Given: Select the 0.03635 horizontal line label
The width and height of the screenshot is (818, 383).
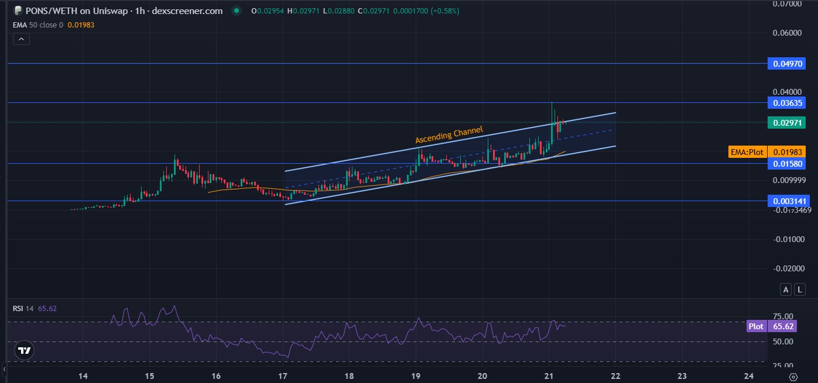Looking at the screenshot, I should (x=786, y=103).
